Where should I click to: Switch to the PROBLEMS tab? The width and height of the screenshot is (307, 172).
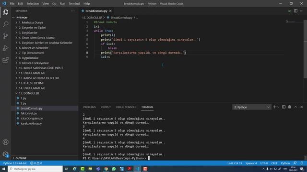coord(90,107)
